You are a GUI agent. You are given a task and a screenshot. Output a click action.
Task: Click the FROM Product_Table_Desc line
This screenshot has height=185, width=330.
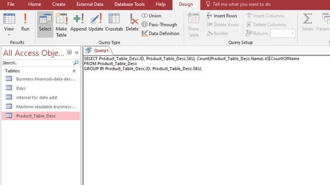tap(110, 64)
